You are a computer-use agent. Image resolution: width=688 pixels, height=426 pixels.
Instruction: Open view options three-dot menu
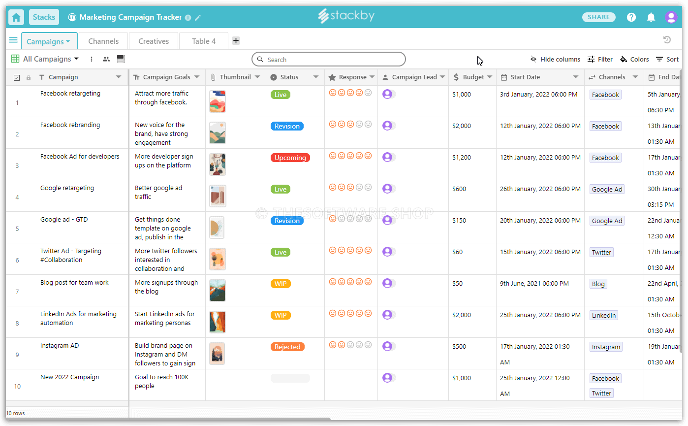(92, 59)
